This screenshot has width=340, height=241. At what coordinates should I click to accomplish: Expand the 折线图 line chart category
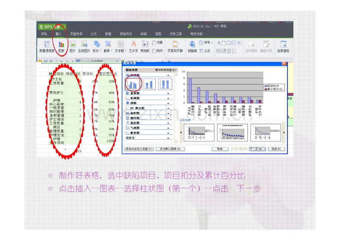[x=148, y=98]
